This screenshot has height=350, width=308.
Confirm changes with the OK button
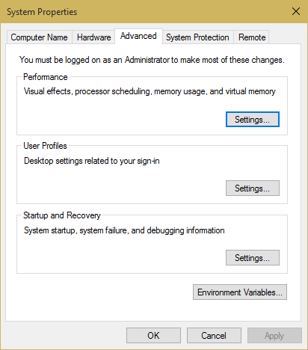(153, 336)
